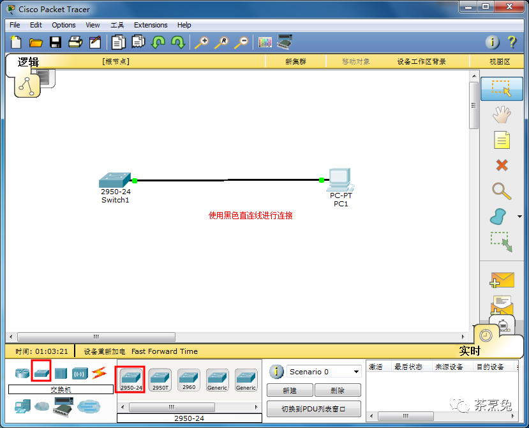This screenshot has width=529, height=428.
Task: Open the File menu
Action: (15, 25)
